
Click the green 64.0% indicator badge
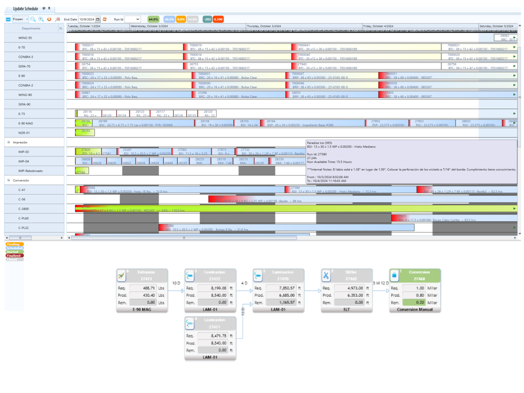pyautogui.click(x=153, y=19)
